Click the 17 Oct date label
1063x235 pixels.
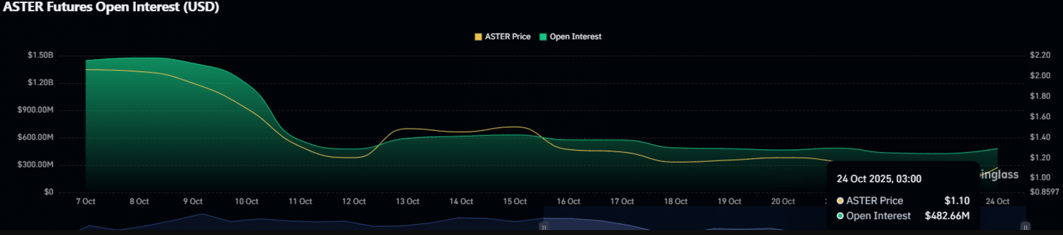pos(622,201)
